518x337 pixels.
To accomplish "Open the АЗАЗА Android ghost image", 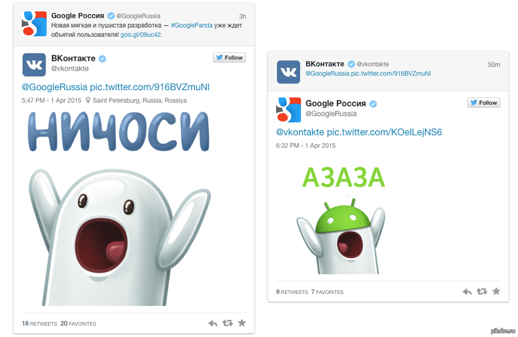I will [342, 220].
